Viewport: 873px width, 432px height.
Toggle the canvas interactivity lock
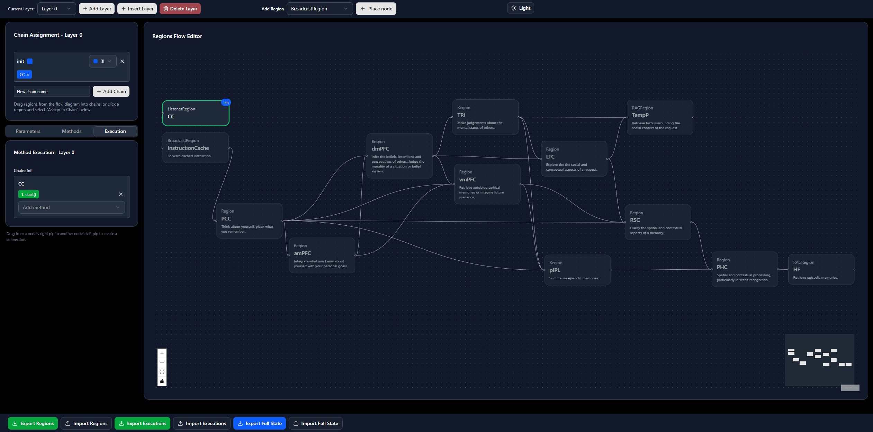point(162,381)
